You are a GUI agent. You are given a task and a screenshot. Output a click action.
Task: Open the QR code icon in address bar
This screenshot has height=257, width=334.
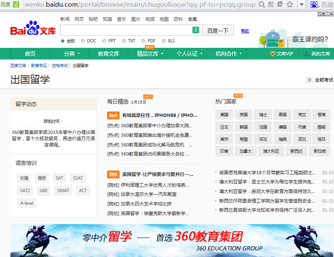click(271, 4)
